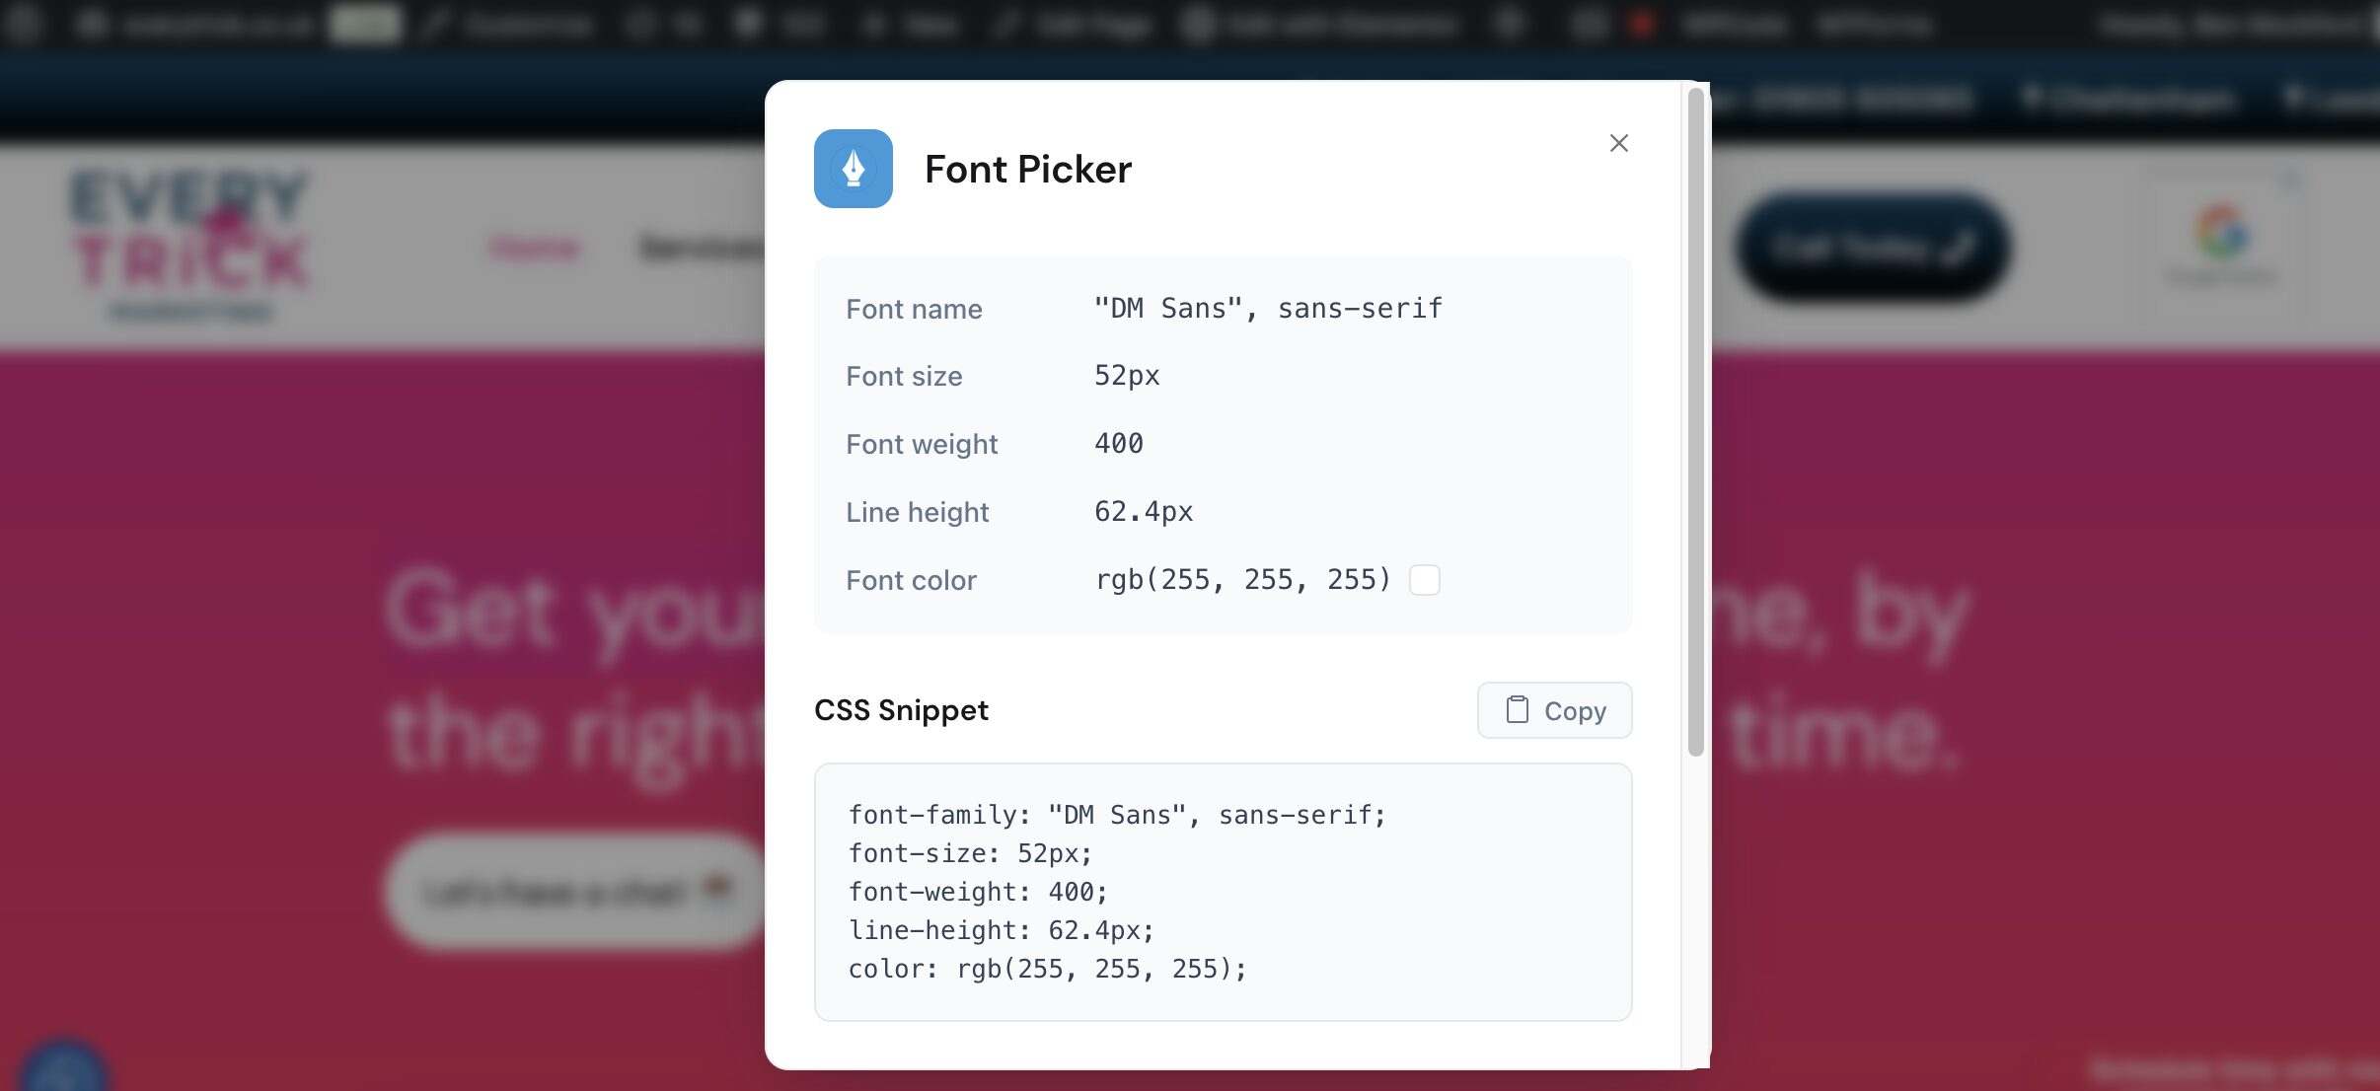Click inside the CSS snippet code box
The image size is (2380, 1091).
click(x=1223, y=892)
